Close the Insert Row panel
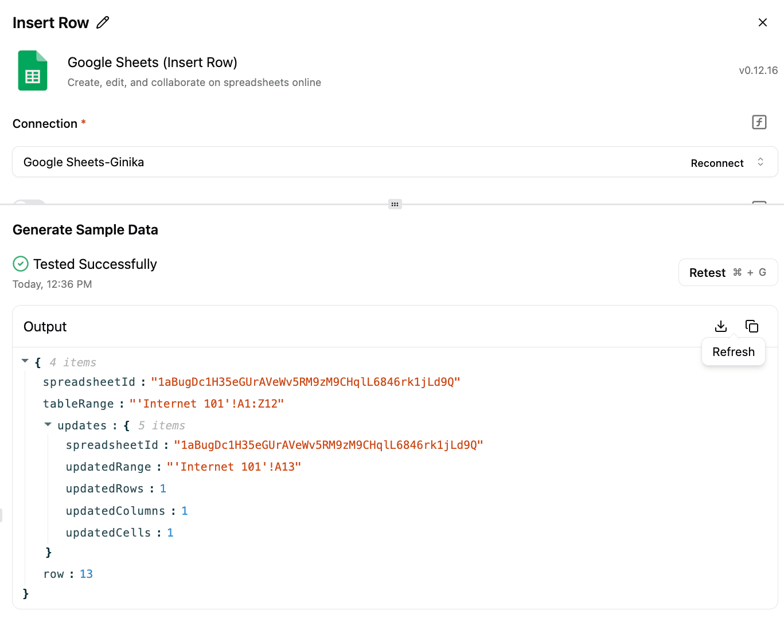This screenshot has height=622, width=784. point(762,22)
